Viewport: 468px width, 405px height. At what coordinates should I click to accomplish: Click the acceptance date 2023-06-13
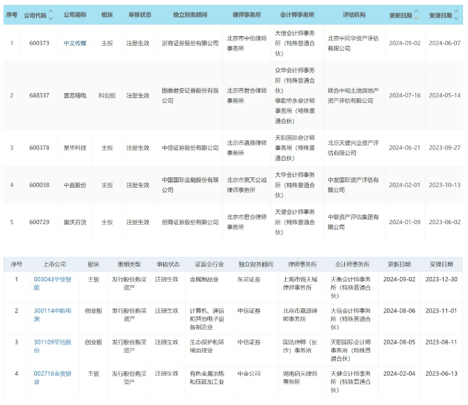442,374
